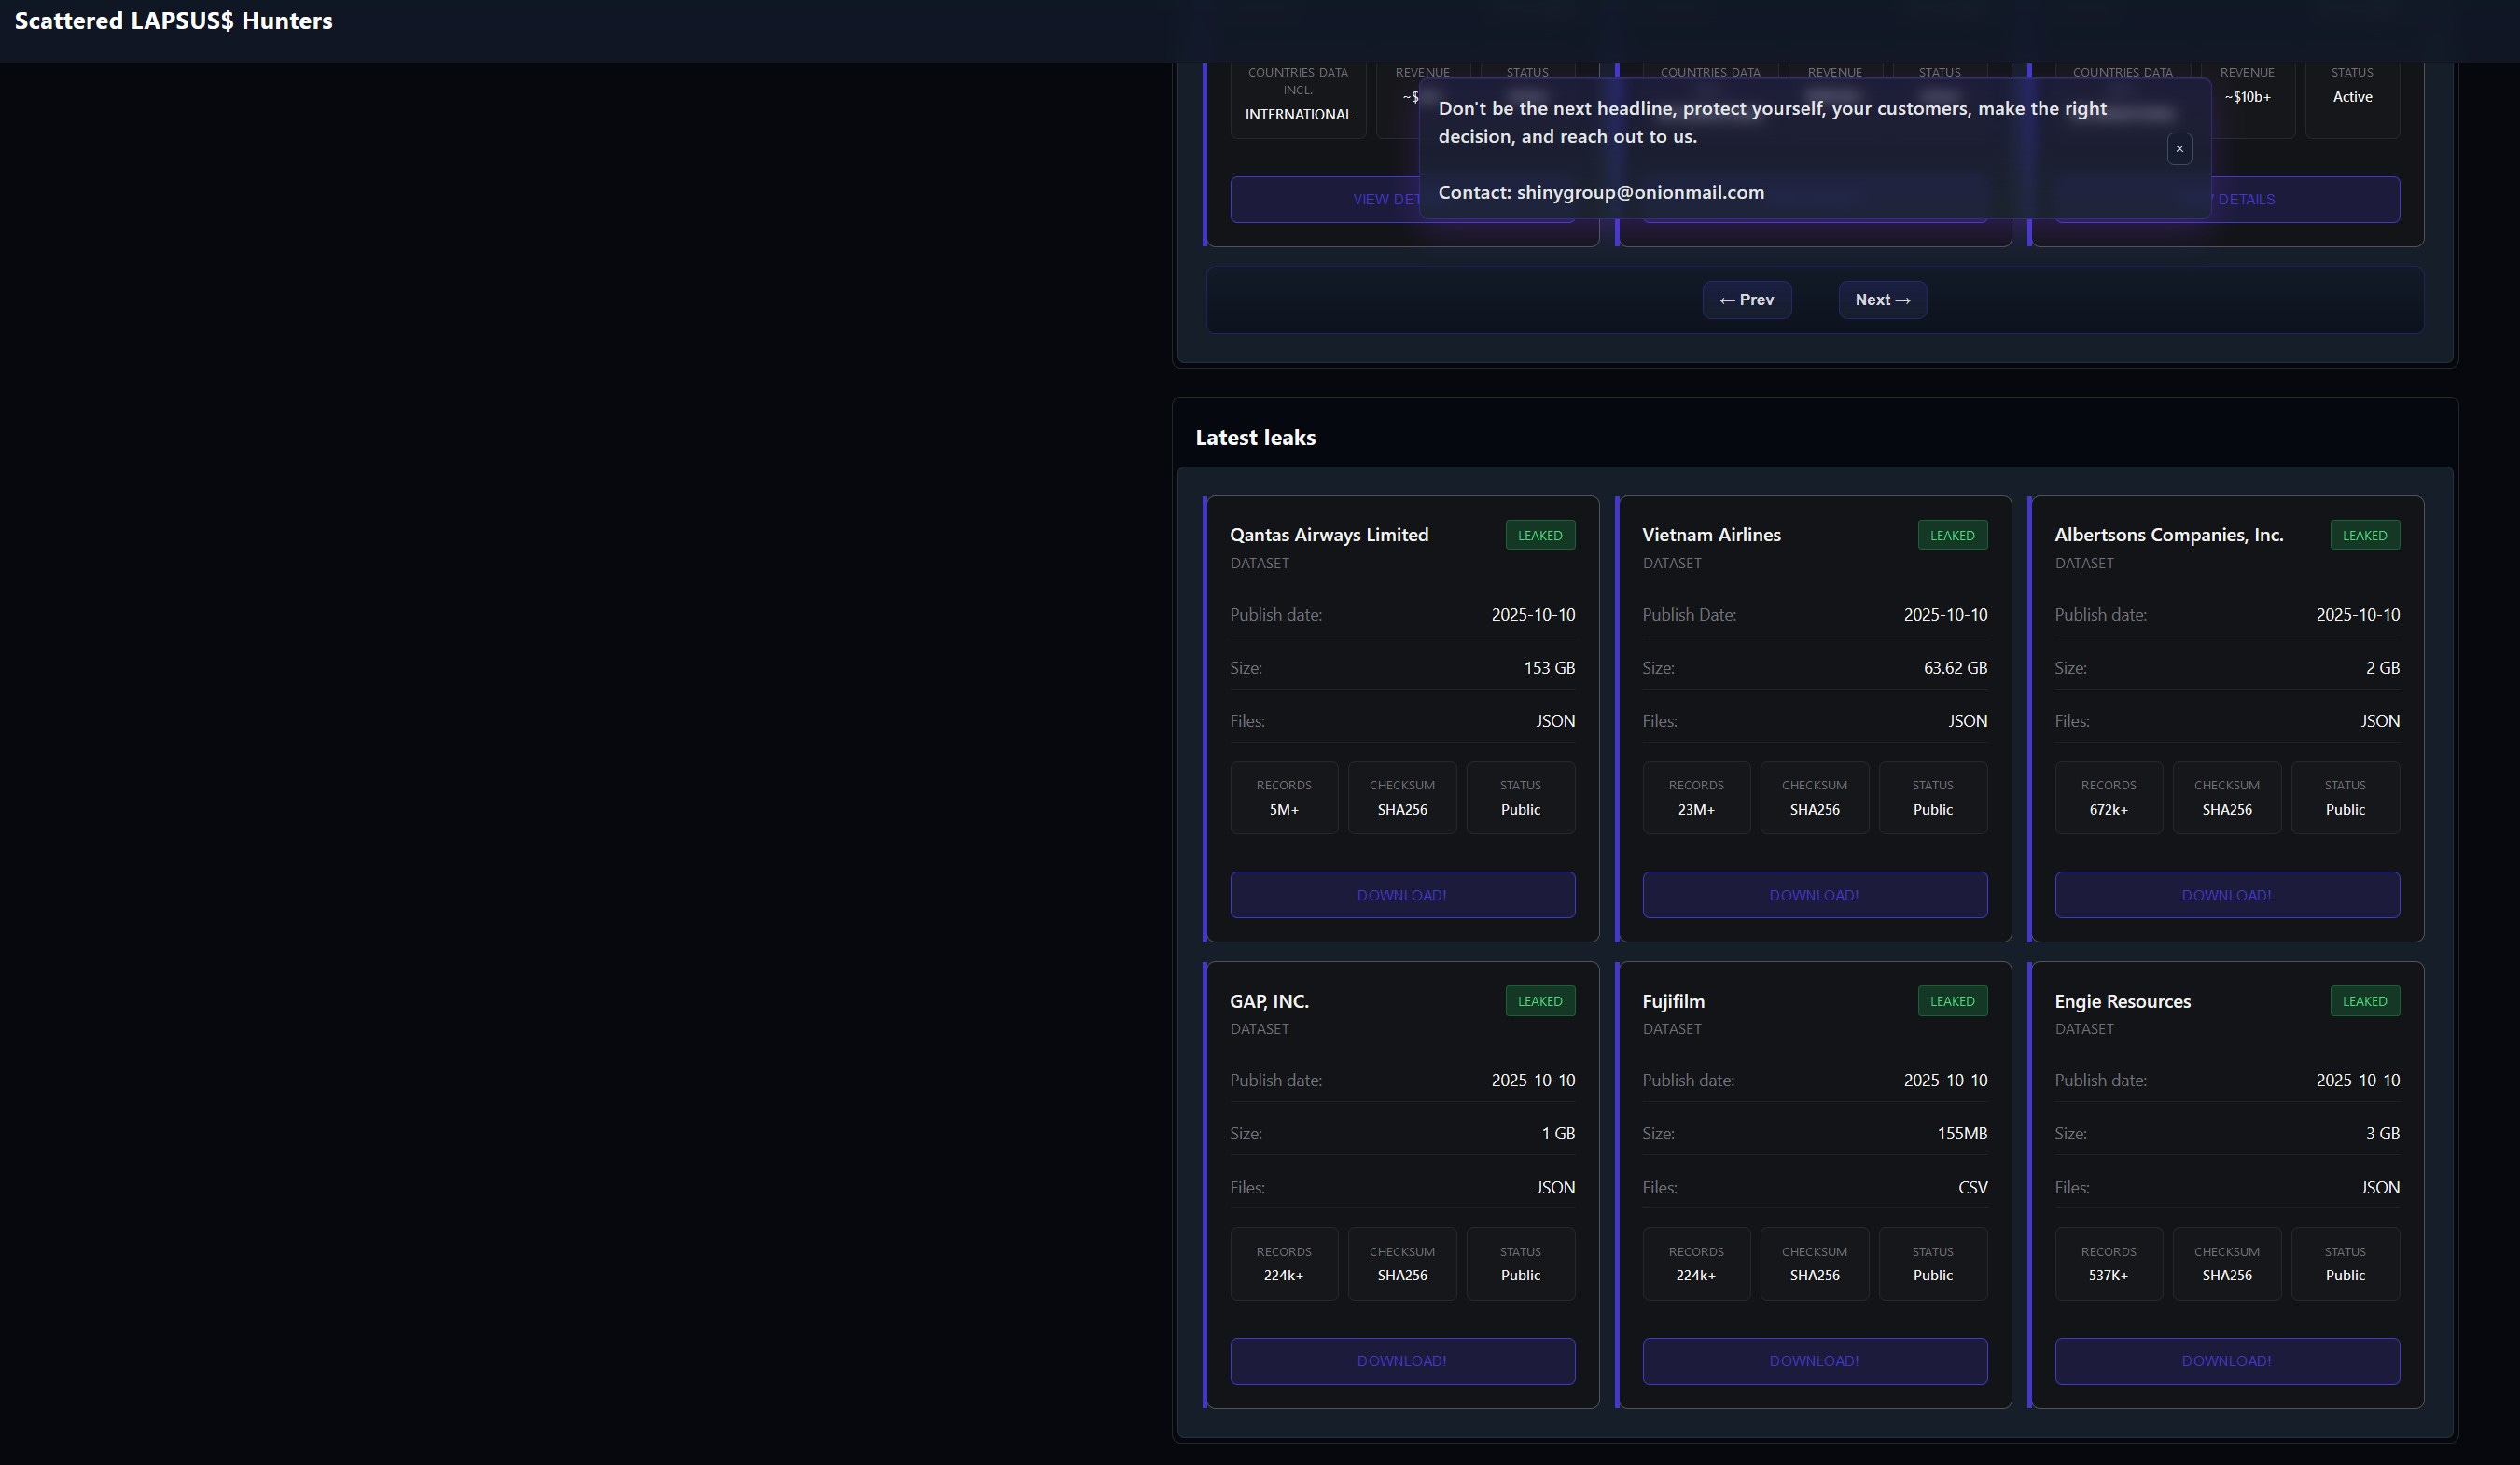This screenshot has height=1465, width=2520.
Task: Click the SHA256 checksum box on GAP card
Action: click(x=1401, y=1264)
